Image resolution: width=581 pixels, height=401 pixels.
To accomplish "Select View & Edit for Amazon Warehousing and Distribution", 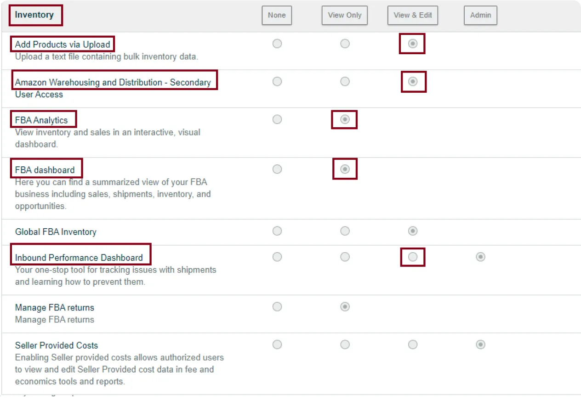I will tap(413, 81).
